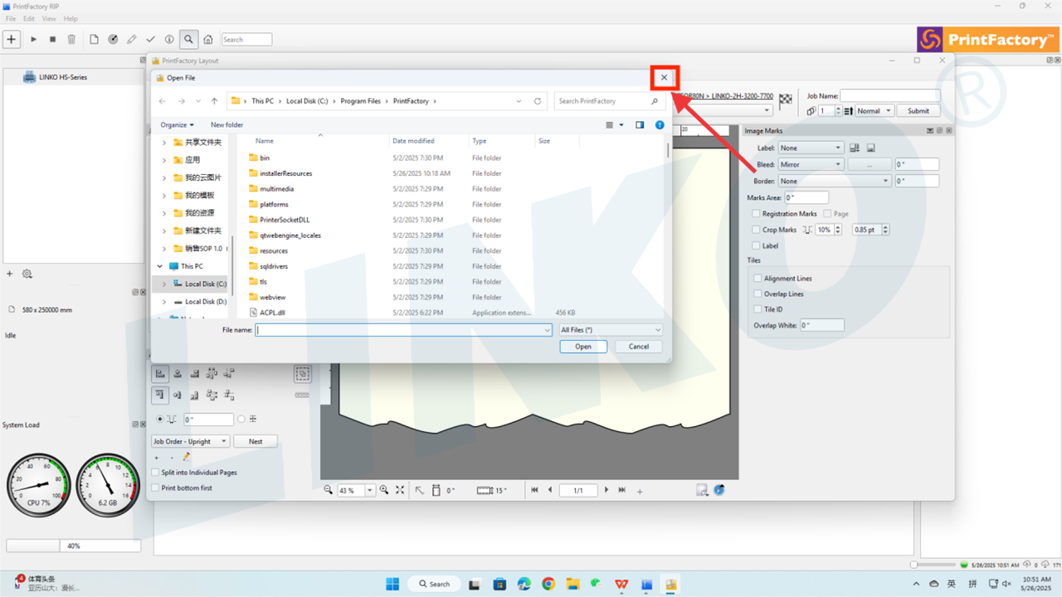Click the add job plus icon in RIP toolbar

pos(12,39)
